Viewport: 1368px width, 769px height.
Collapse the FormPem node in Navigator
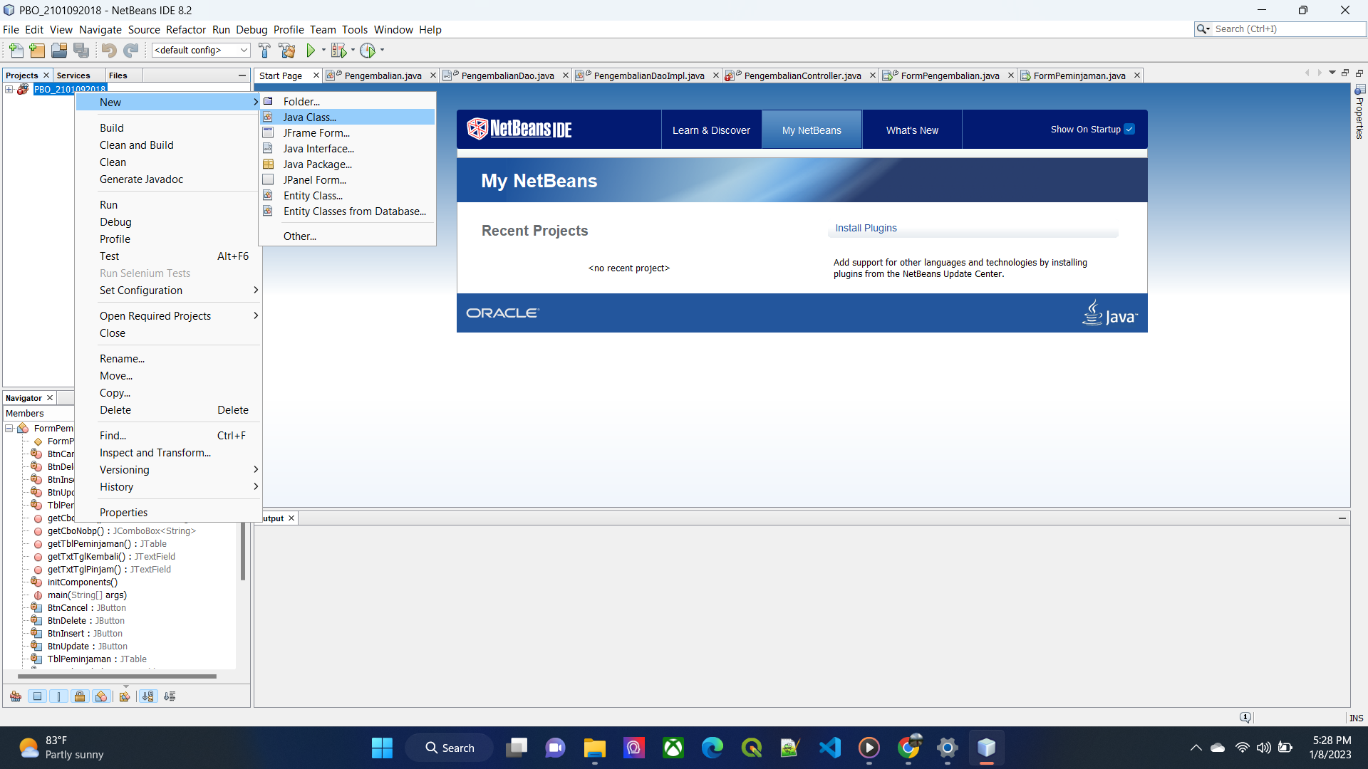click(9, 429)
